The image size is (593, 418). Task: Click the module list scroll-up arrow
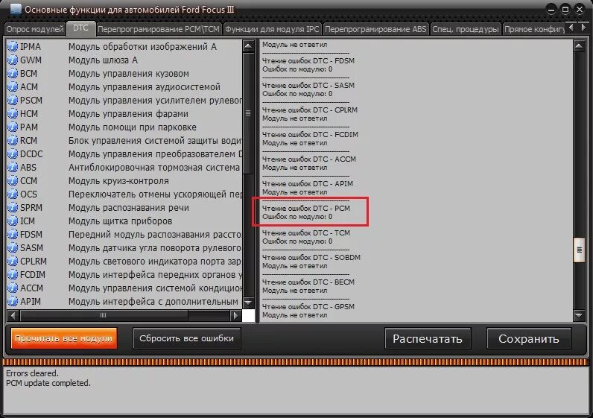249,46
